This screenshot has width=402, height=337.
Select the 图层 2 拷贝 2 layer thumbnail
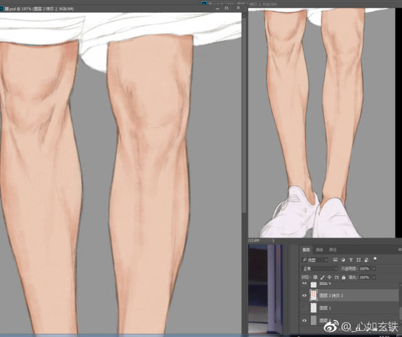(x=313, y=295)
